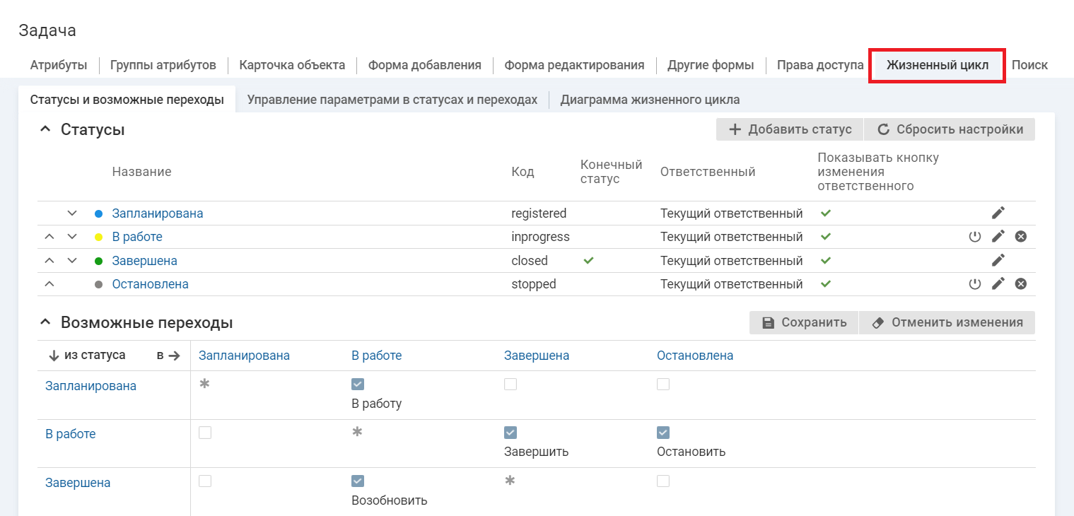Click the power icon for В работе status
The height and width of the screenshot is (516, 1074).
(x=975, y=237)
